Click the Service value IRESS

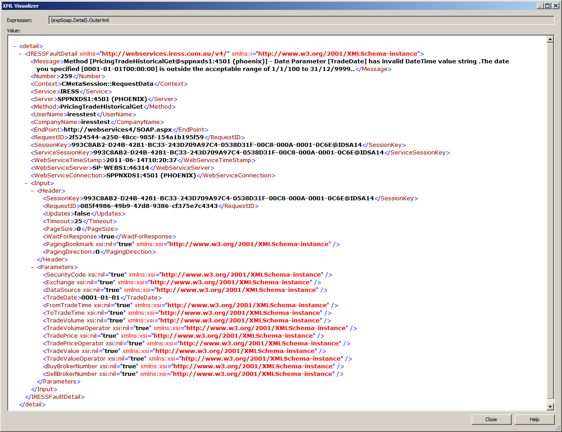point(70,92)
